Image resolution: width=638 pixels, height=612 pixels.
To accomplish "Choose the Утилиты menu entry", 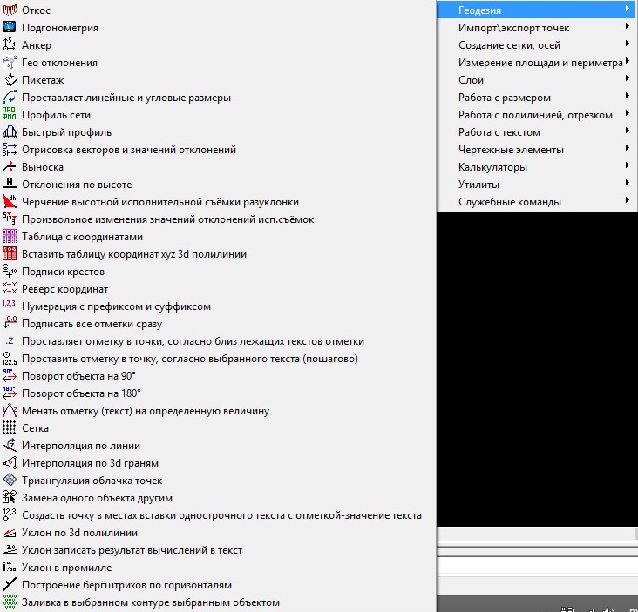I will [478, 185].
